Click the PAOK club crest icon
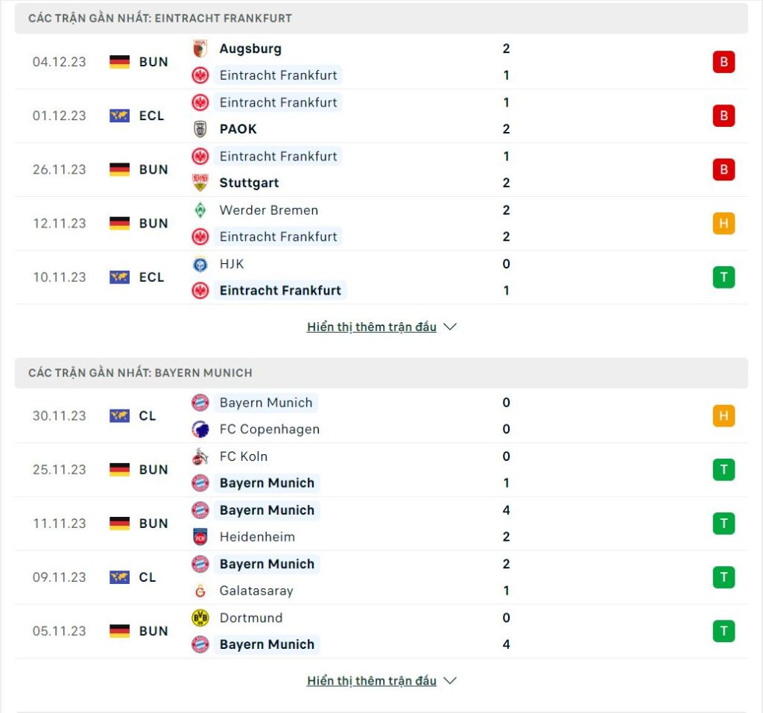763x713 pixels. coord(200,129)
